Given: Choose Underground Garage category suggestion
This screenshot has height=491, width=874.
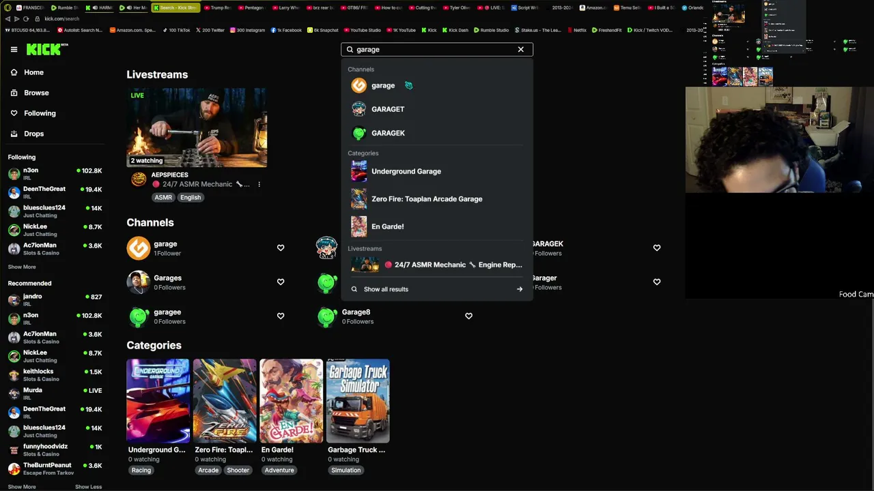Looking at the screenshot, I should [437, 171].
